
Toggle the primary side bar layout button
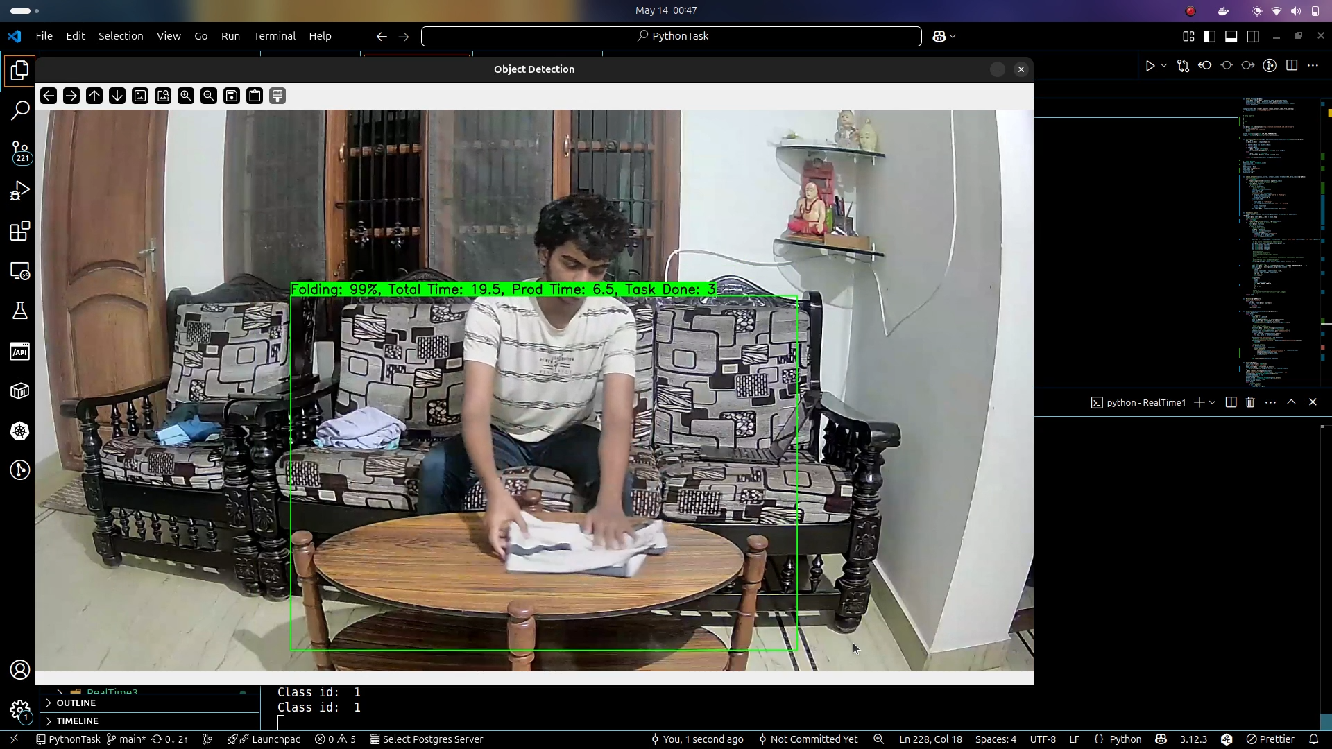1209,36
